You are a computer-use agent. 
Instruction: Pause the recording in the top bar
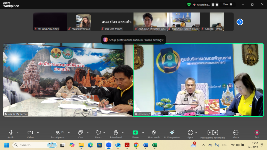[x=212, y=5]
